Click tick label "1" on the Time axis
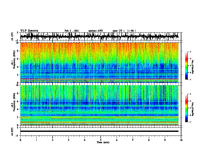The image size is (204, 157). [x=36, y=140]
